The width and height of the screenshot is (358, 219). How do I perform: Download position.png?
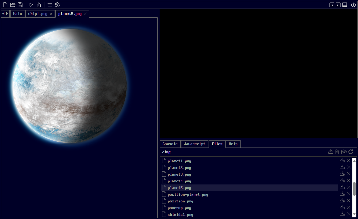342,201
